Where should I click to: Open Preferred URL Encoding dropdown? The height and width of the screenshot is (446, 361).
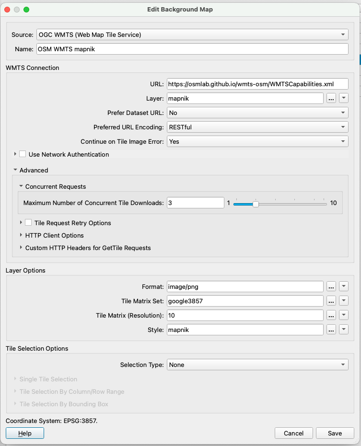coord(257,127)
